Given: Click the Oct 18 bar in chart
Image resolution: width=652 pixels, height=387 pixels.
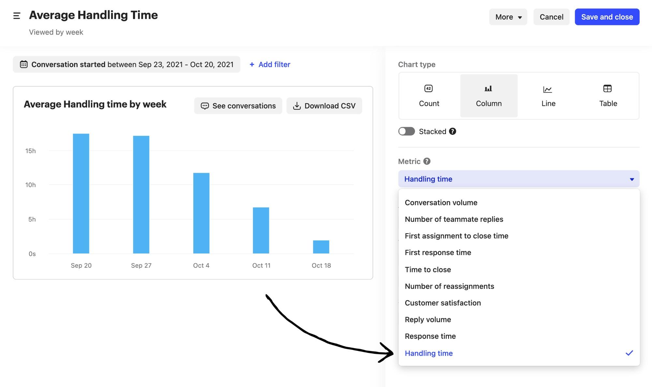Looking at the screenshot, I should (321, 247).
